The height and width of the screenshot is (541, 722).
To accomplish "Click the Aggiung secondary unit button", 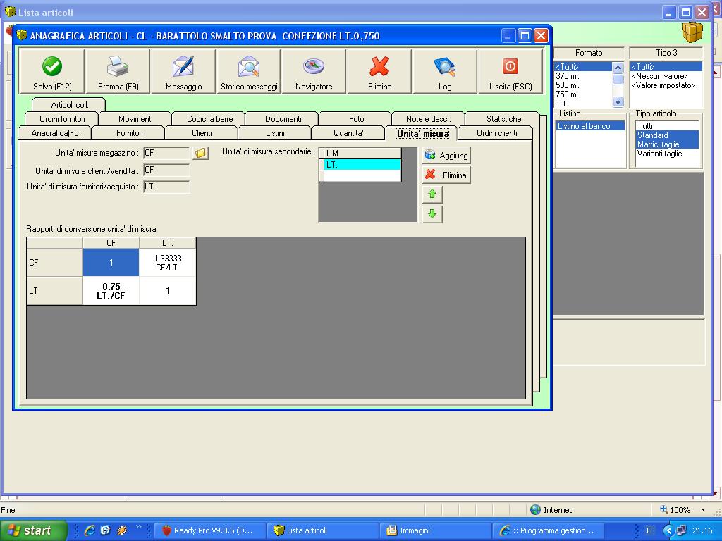I will point(446,156).
